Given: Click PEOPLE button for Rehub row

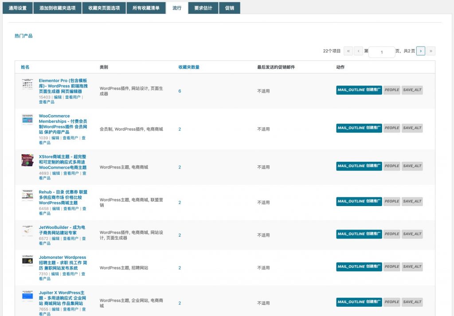Looking at the screenshot, I should (x=392, y=201).
